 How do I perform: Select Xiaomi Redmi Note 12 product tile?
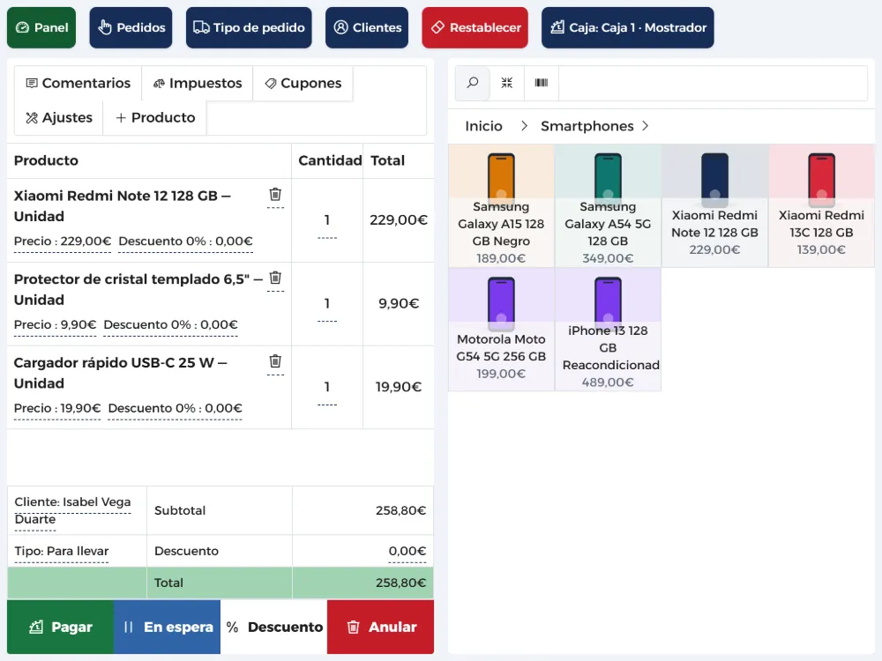(715, 205)
